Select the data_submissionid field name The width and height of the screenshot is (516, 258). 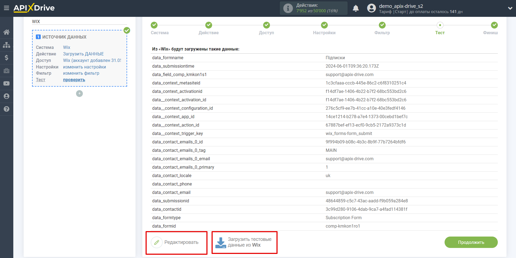click(x=171, y=201)
